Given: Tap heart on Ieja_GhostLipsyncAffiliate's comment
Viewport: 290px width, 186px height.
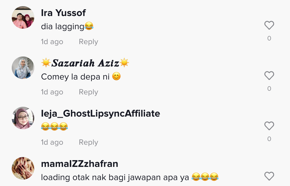Looking at the screenshot, I should click(x=269, y=126).
